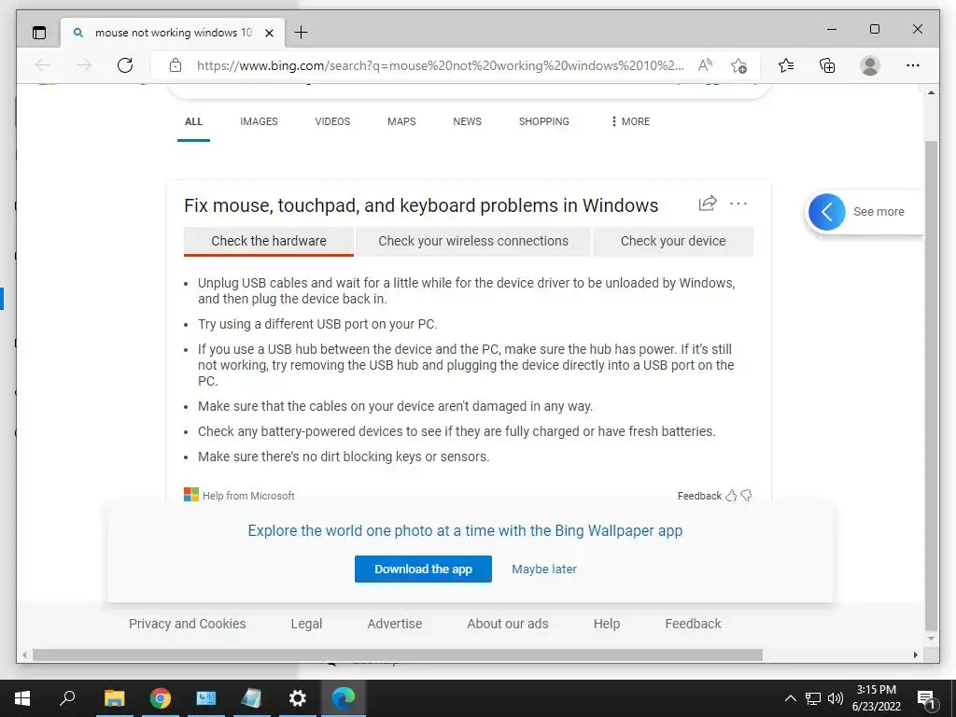Click the horizontal scrollbar thumb

[x=398, y=654]
